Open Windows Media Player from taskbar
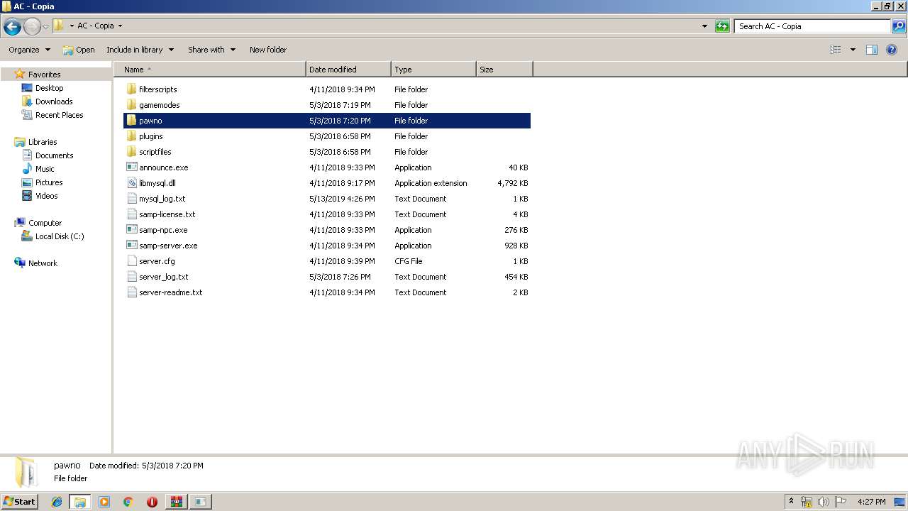908x511 pixels. coord(104,502)
